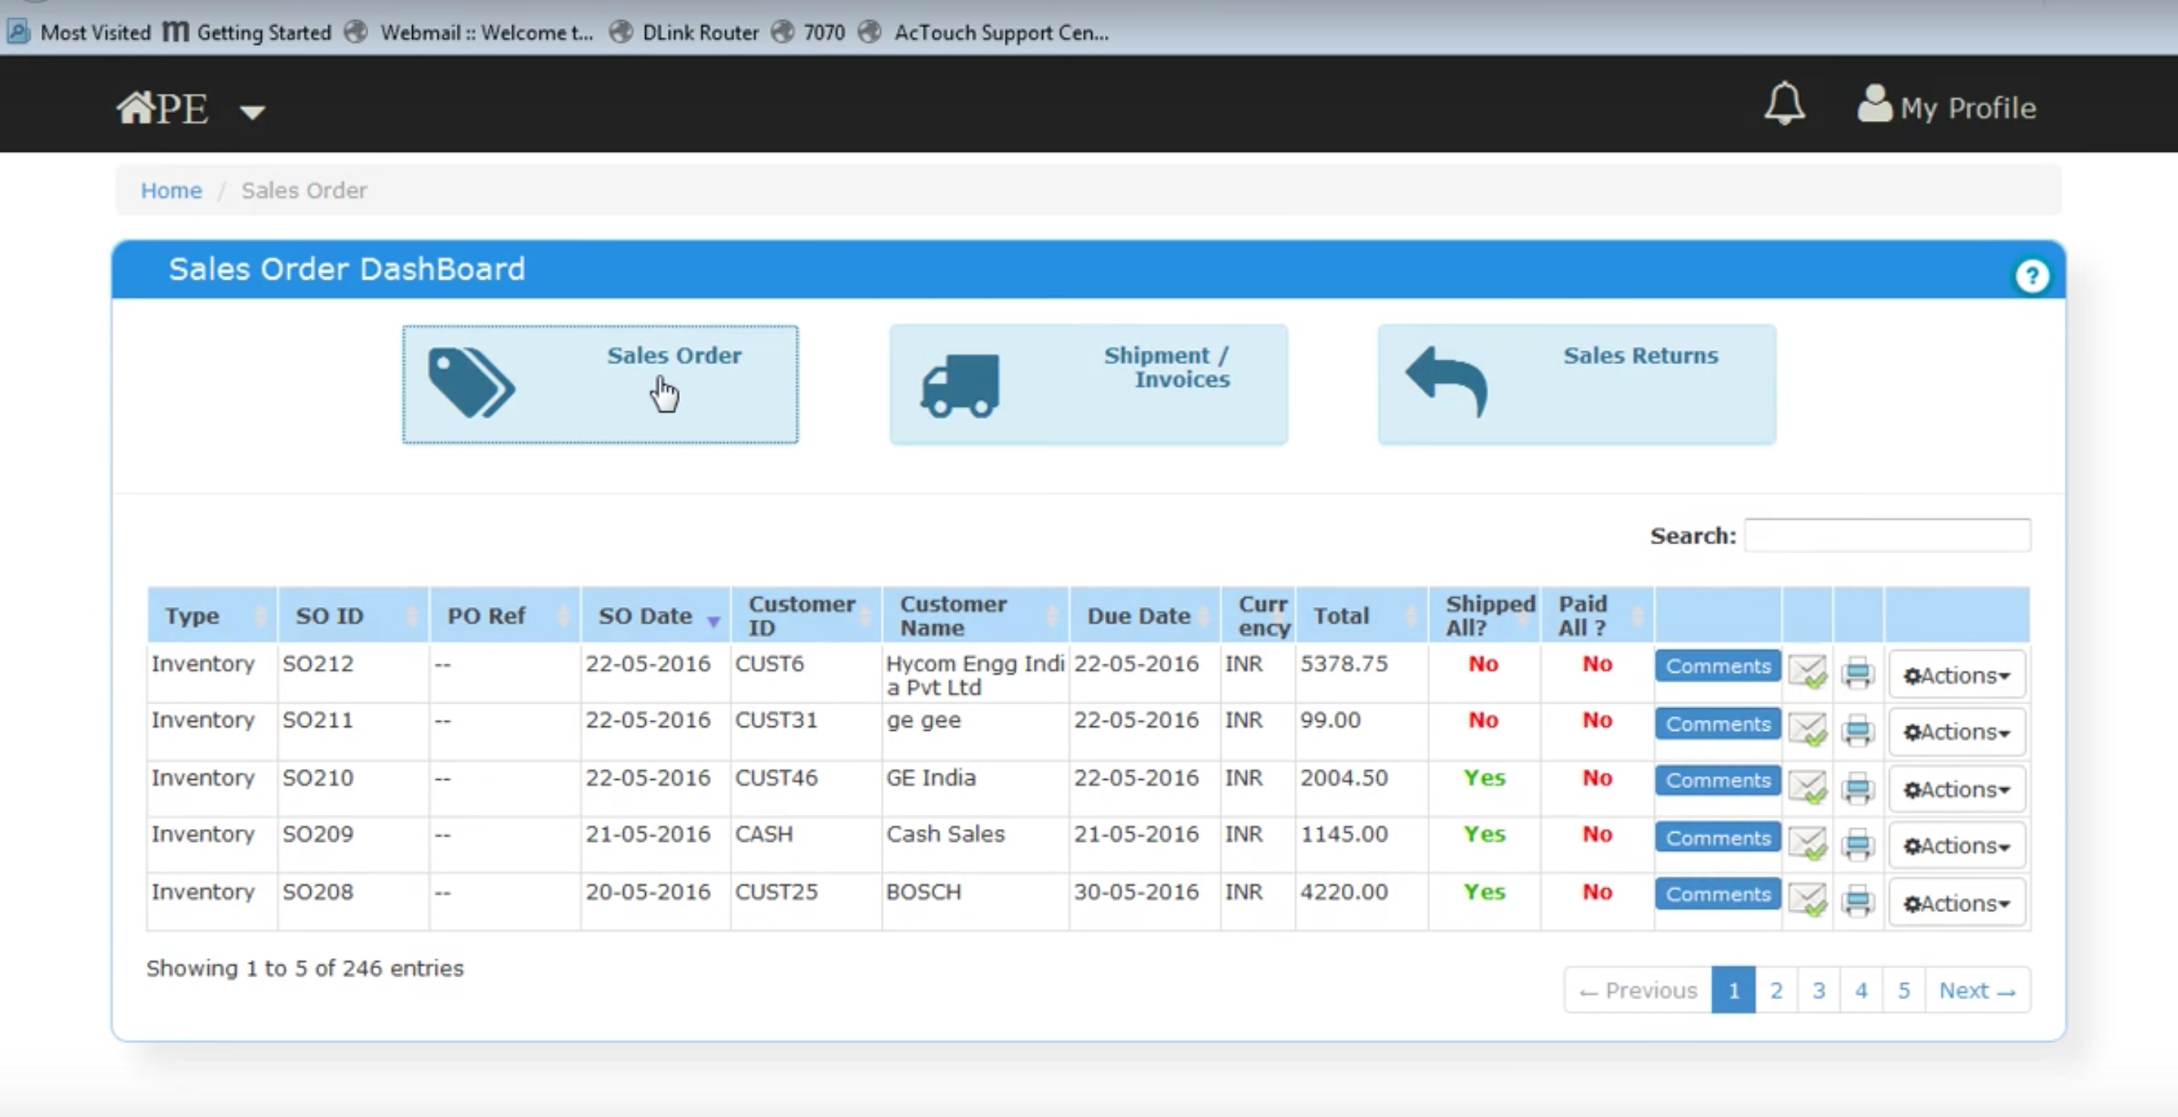Open the Shipment / Invoices tile
The image size is (2178, 1117).
pyautogui.click(x=1088, y=385)
